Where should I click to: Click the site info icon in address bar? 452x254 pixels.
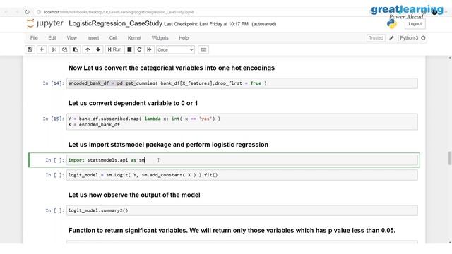point(39,12)
